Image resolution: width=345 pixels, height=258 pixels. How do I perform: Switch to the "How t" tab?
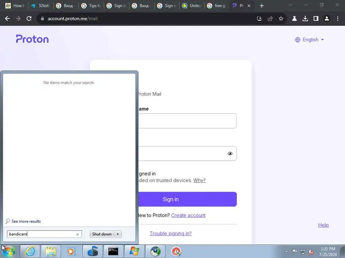(15, 6)
